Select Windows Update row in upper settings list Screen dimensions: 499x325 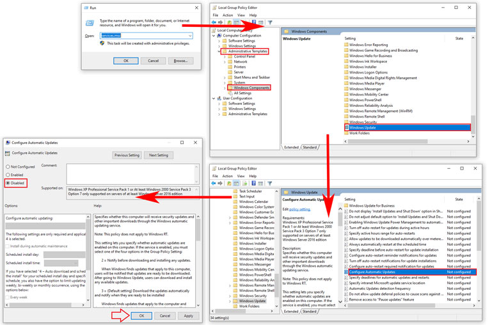tap(407, 128)
